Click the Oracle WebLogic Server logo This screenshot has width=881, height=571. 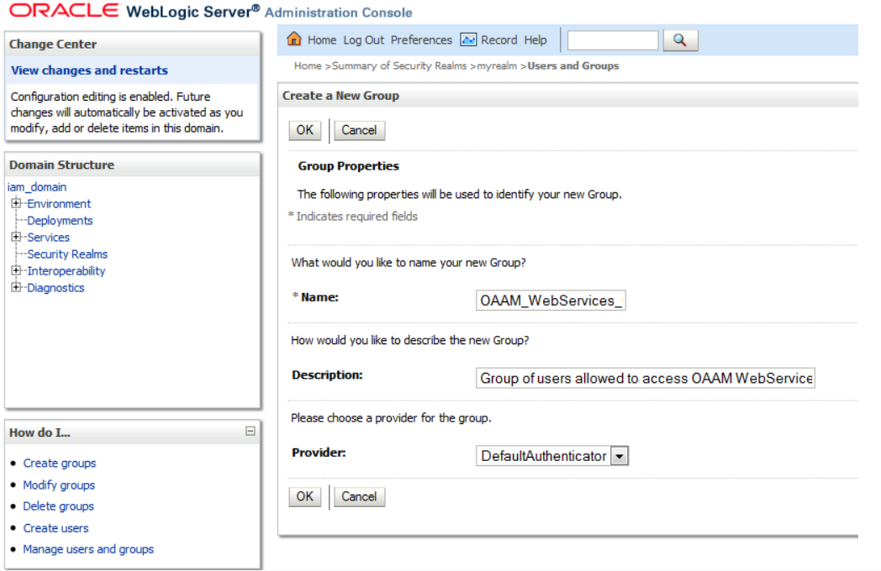click(x=135, y=11)
